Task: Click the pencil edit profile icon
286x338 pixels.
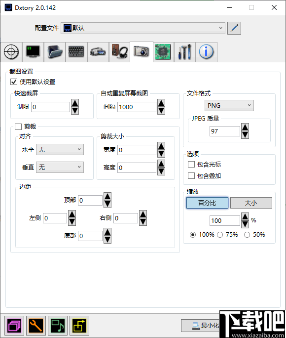Action: tap(234, 28)
